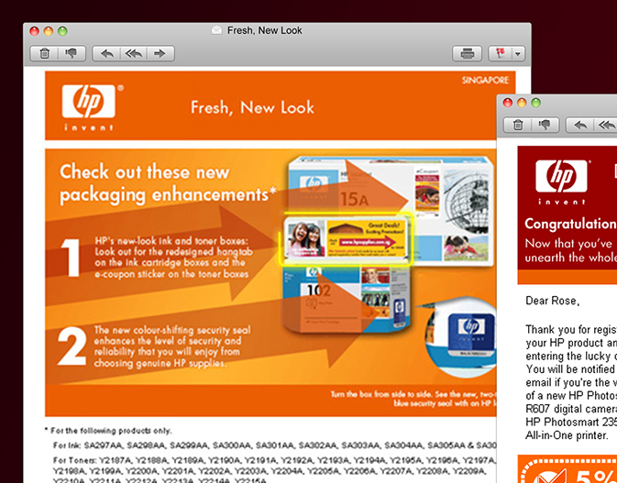Mark Fresh, New Look message as junk
The image size is (617, 483).
point(72,53)
